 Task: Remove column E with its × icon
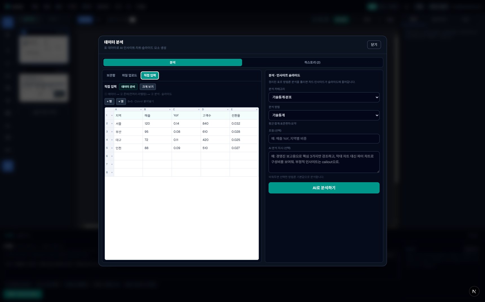pyautogui.click(x=257, y=109)
